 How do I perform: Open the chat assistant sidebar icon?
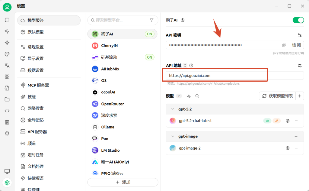coord(7,20)
